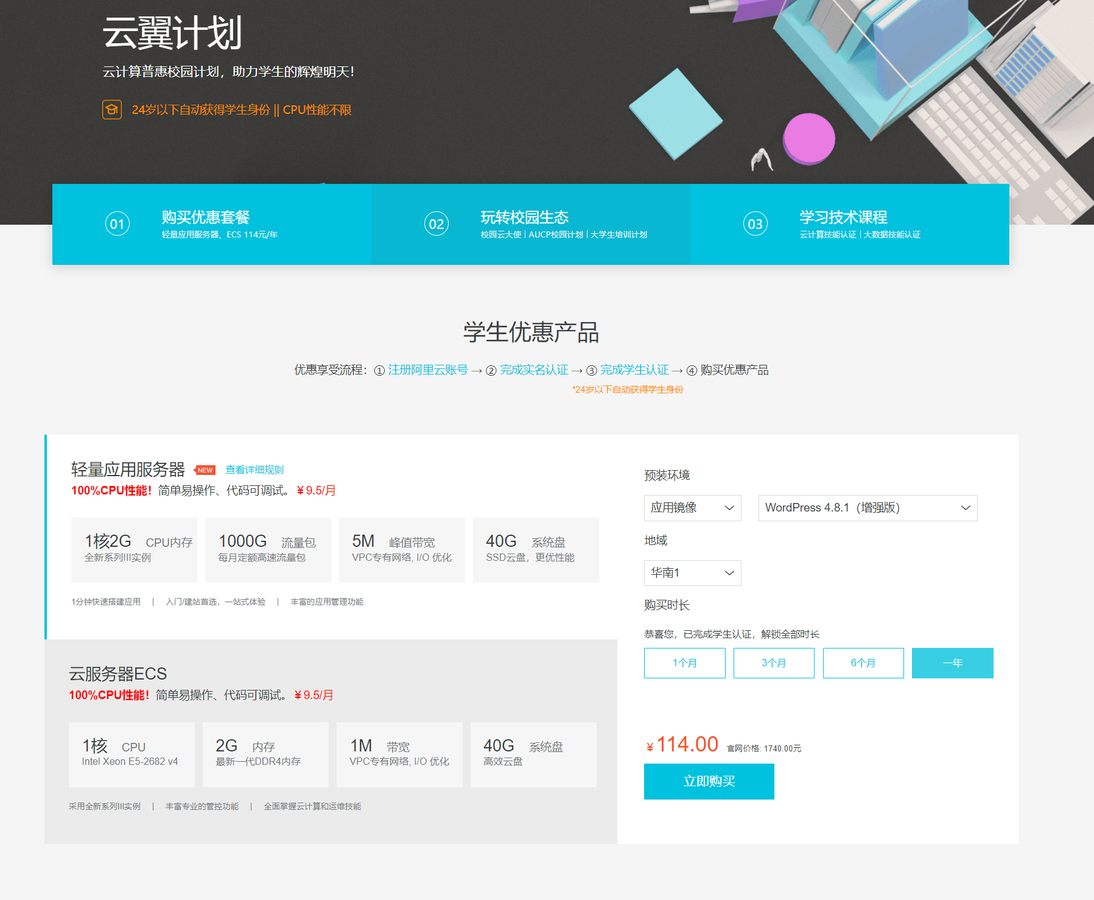Click the 学生优惠产品 heading
This screenshot has height=900, width=1094.
click(x=531, y=332)
